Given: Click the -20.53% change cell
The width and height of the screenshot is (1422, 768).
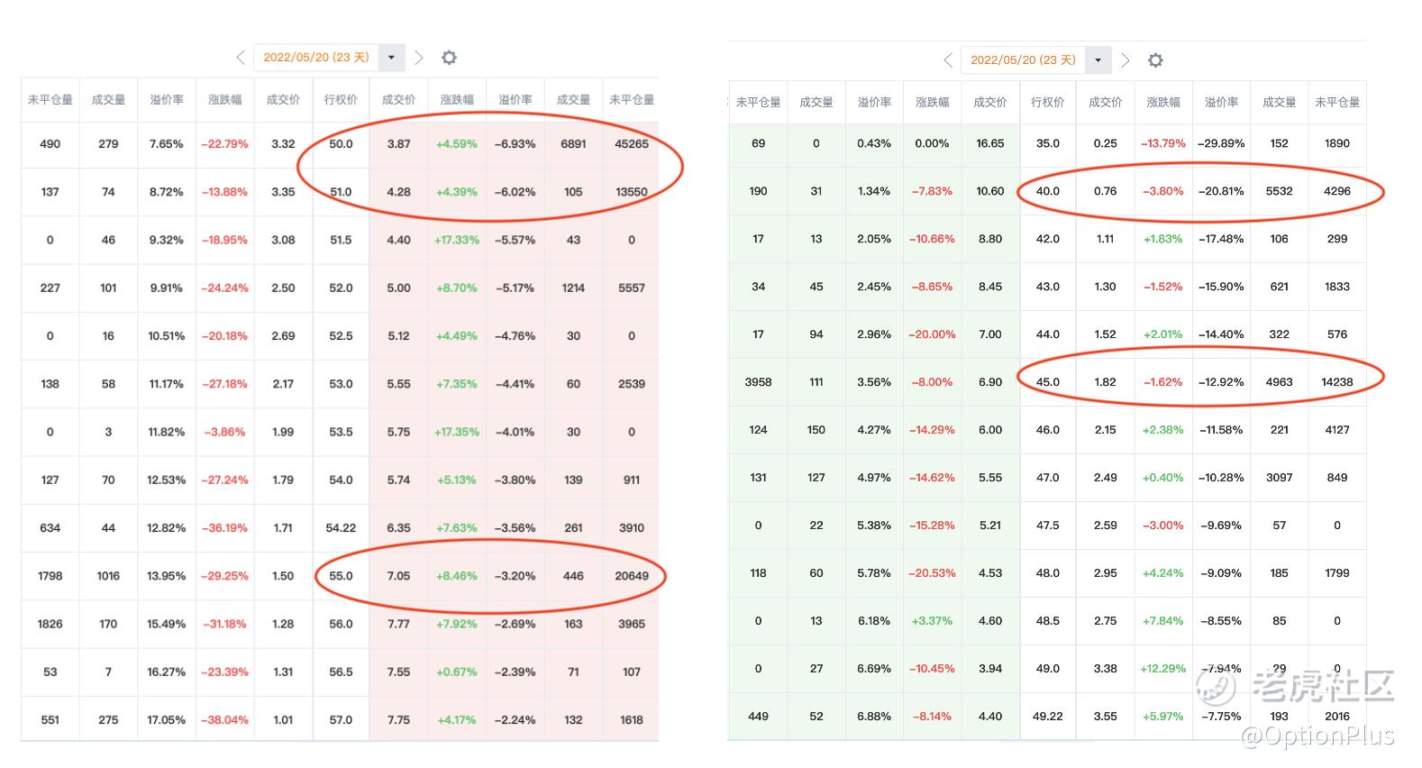Looking at the screenshot, I should click(x=932, y=573).
